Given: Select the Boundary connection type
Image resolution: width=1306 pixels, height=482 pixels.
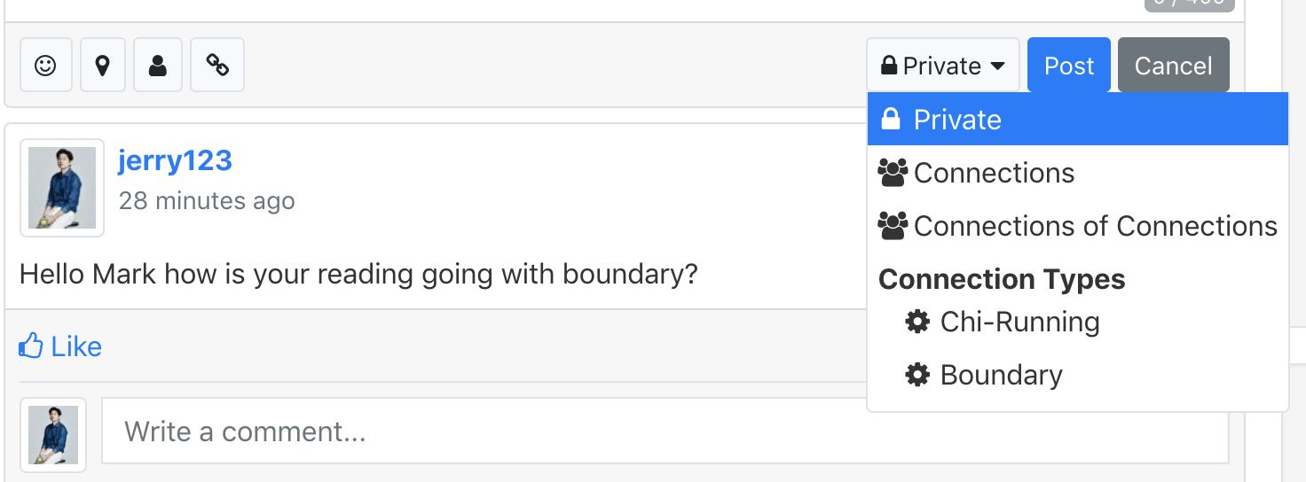Looking at the screenshot, I should (x=1077, y=375).
